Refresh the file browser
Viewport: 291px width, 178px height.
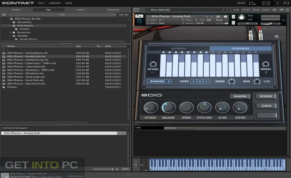click(4, 15)
